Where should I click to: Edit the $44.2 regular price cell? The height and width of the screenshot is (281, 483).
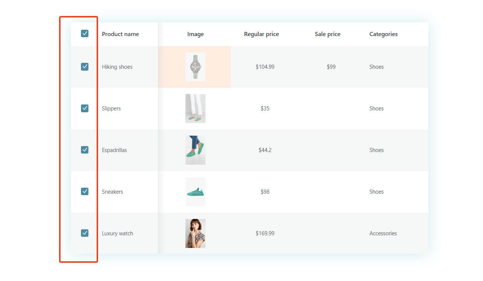(265, 150)
